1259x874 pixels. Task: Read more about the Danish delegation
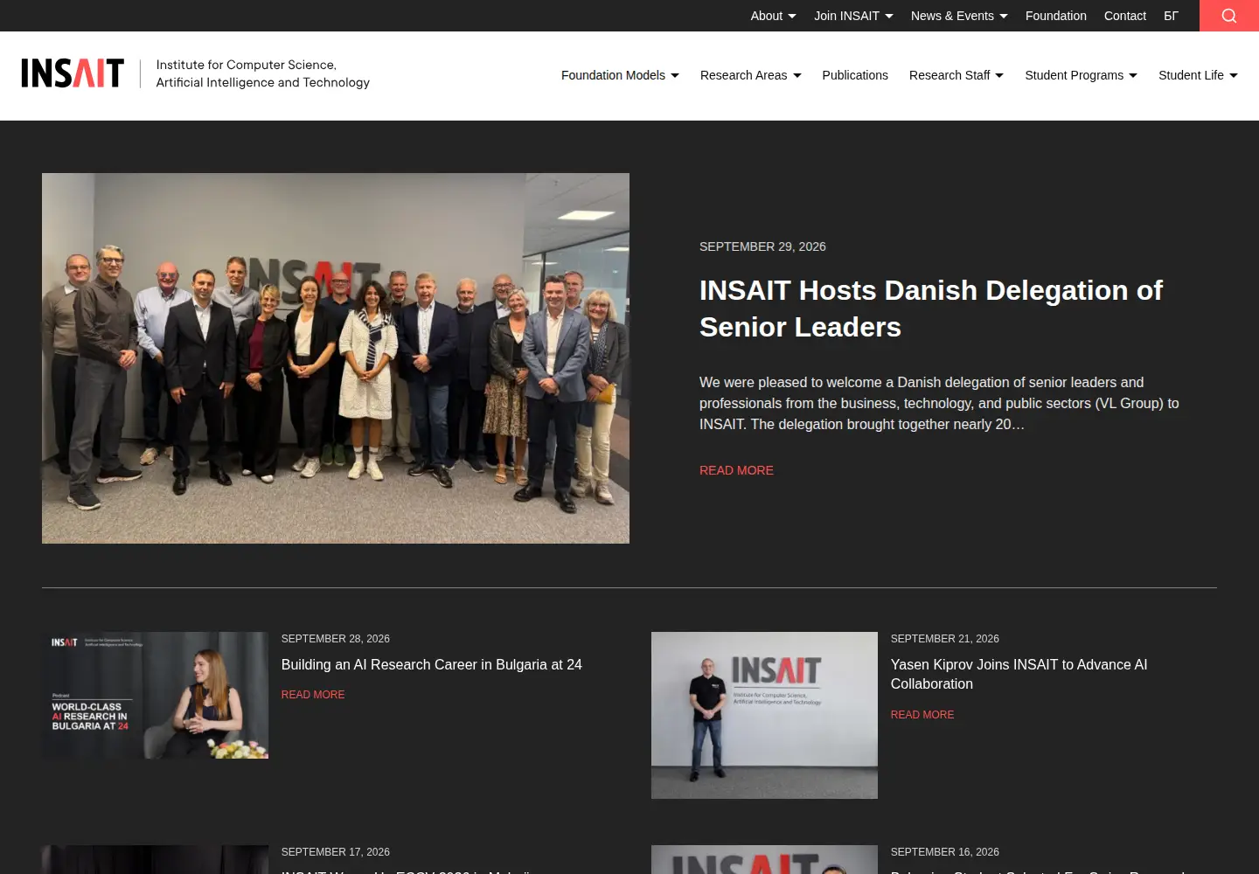pos(736,470)
